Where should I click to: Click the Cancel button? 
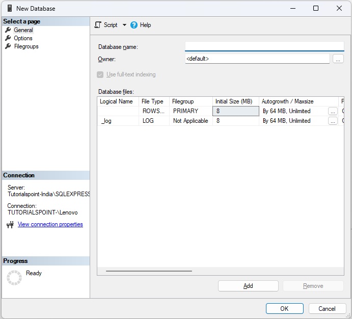[x=327, y=309]
